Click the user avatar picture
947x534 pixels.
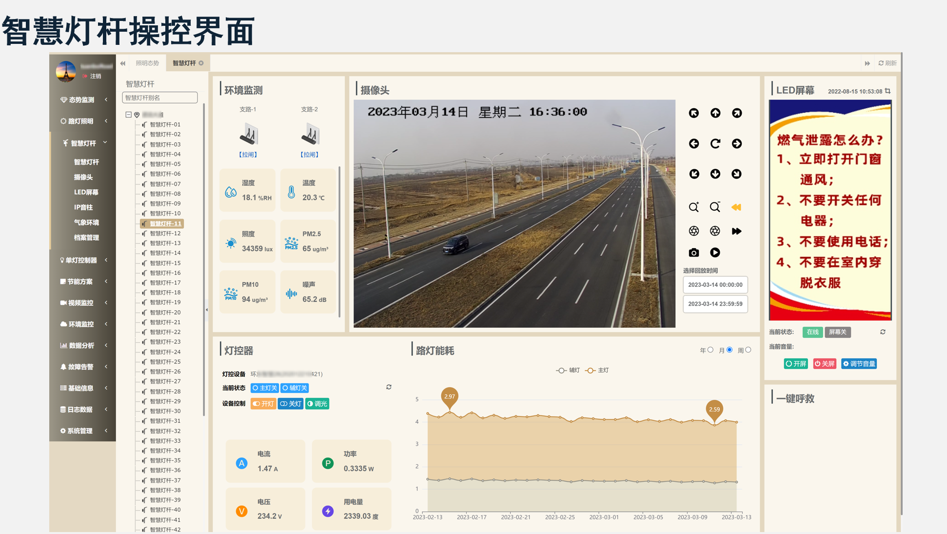[x=66, y=71]
